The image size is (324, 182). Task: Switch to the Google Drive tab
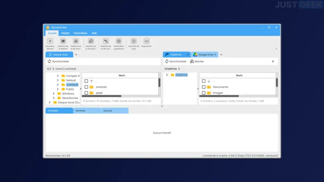(205, 54)
